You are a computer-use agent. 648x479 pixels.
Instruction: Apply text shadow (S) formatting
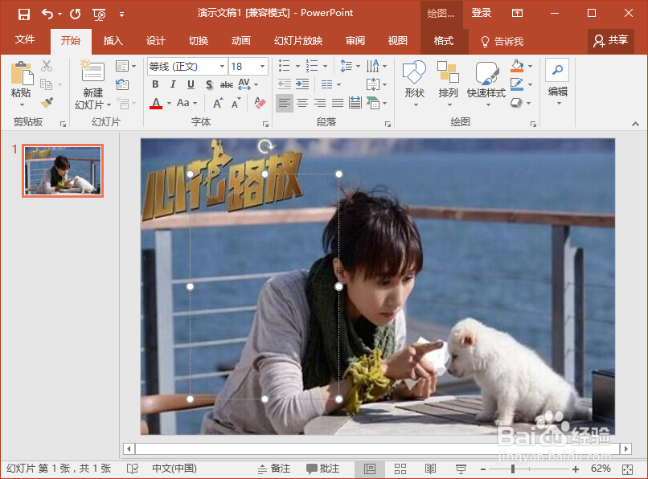(209, 84)
